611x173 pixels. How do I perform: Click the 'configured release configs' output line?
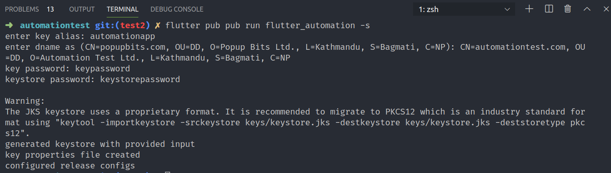pos(70,166)
